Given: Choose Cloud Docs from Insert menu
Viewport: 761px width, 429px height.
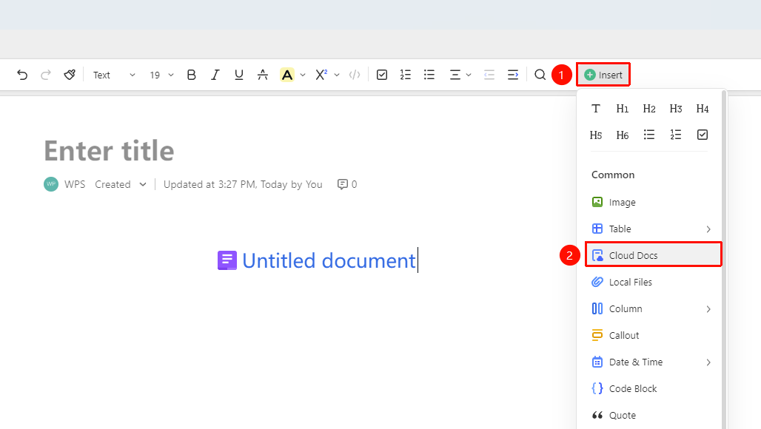Looking at the screenshot, I should coord(653,255).
